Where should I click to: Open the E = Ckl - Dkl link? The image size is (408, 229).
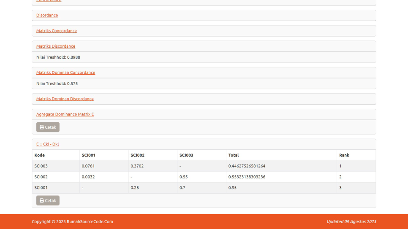tap(47, 144)
